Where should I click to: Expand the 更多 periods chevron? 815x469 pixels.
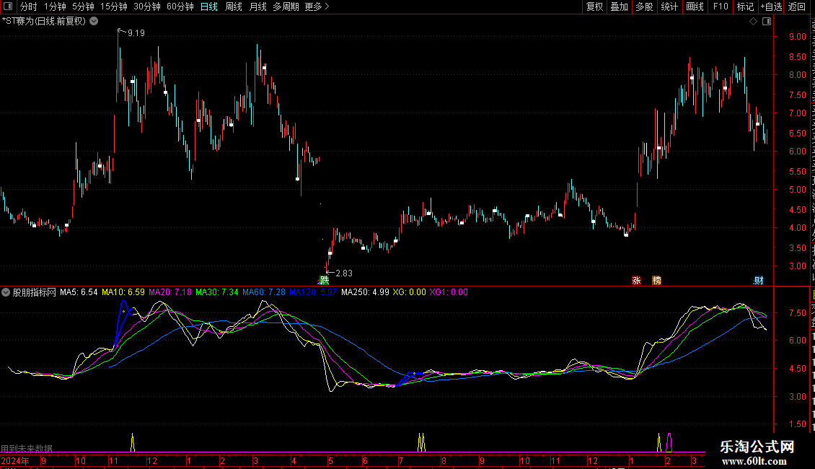327,6
